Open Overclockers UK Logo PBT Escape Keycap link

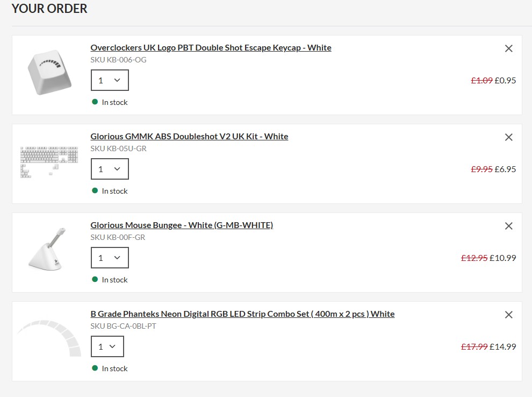pyautogui.click(x=211, y=47)
